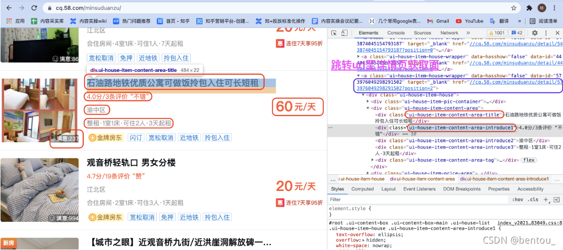The width and height of the screenshot is (563, 250).
Task: Select breadcrumb div.ui-house-item-content-area
Action: pyautogui.click(x=422, y=179)
